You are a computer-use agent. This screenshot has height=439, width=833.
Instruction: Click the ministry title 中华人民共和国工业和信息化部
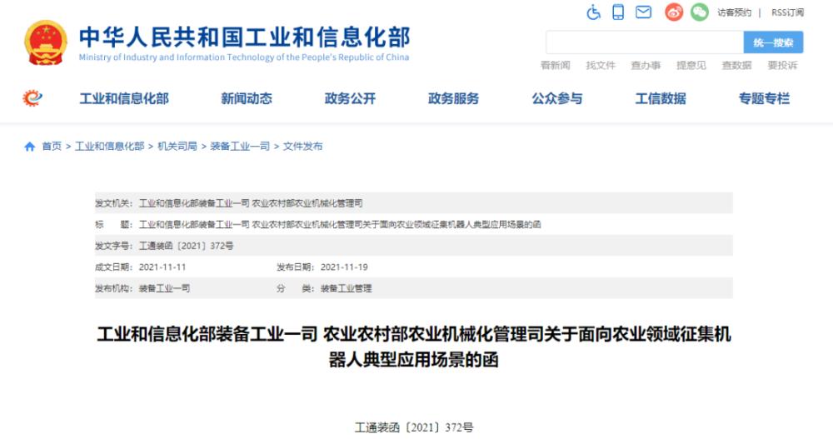[244, 37]
